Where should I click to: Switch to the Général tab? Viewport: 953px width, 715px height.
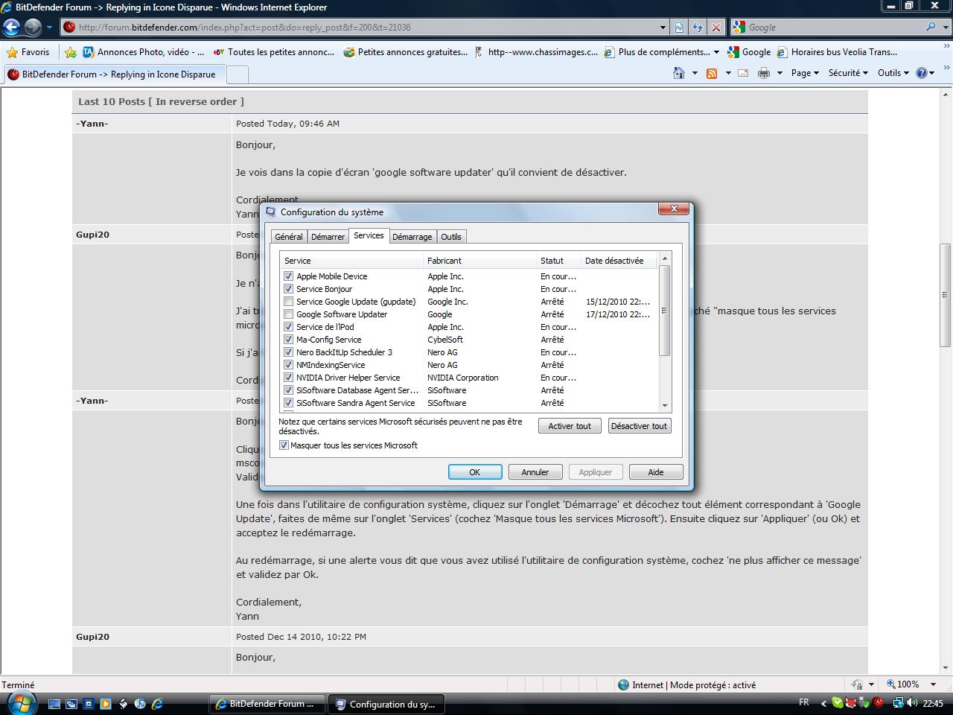(288, 237)
